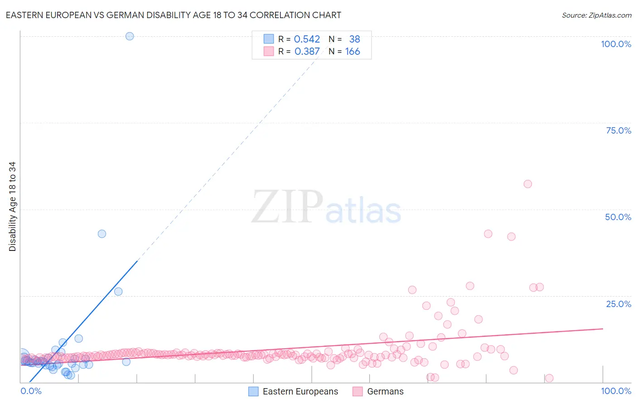The image size is (637, 404).
Task: Click the 75.0% y-axis label
Action: 618,130
